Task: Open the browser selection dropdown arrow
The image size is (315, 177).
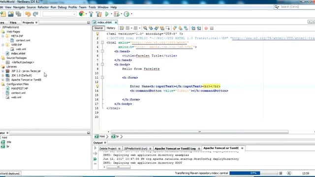Action: tap(86, 14)
